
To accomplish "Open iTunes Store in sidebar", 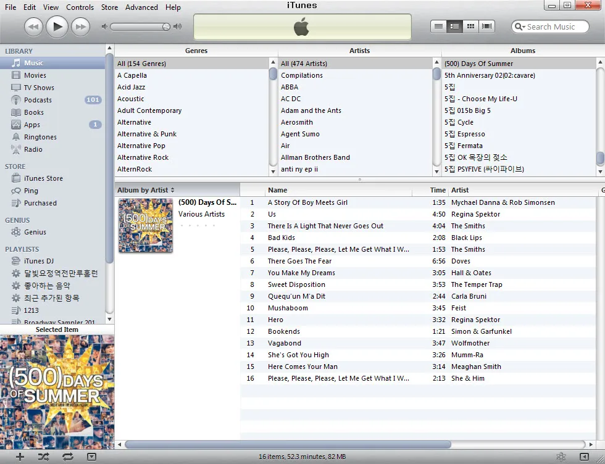I will pos(43,178).
